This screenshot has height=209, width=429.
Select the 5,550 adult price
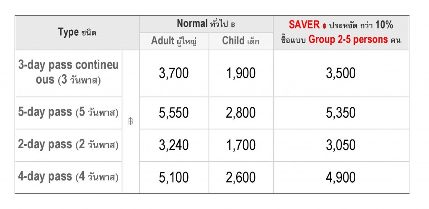tap(174, 113)
